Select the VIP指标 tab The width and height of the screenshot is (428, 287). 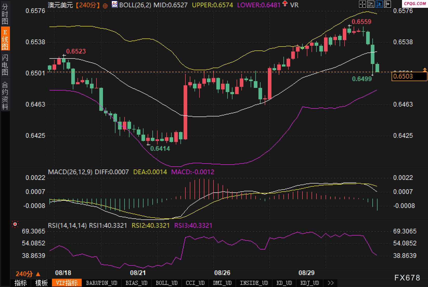67,283
